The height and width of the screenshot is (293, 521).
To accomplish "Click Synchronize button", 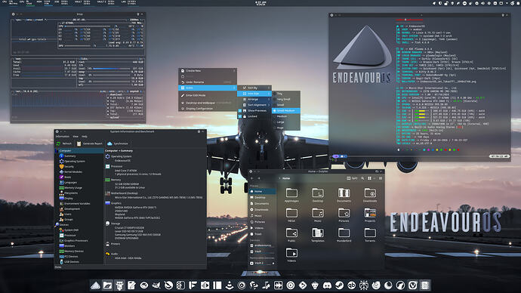I will pos(118,143).
